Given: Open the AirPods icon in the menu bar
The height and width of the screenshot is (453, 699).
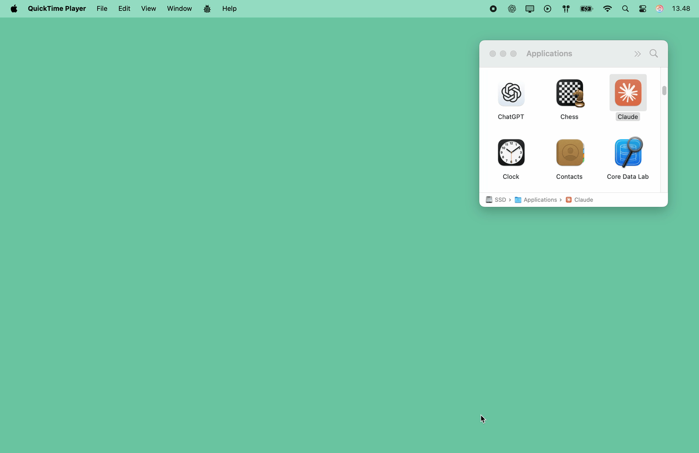Looking at the screenshot, I should pos(566,8).
